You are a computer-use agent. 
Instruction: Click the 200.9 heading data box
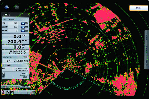[16, 42]
